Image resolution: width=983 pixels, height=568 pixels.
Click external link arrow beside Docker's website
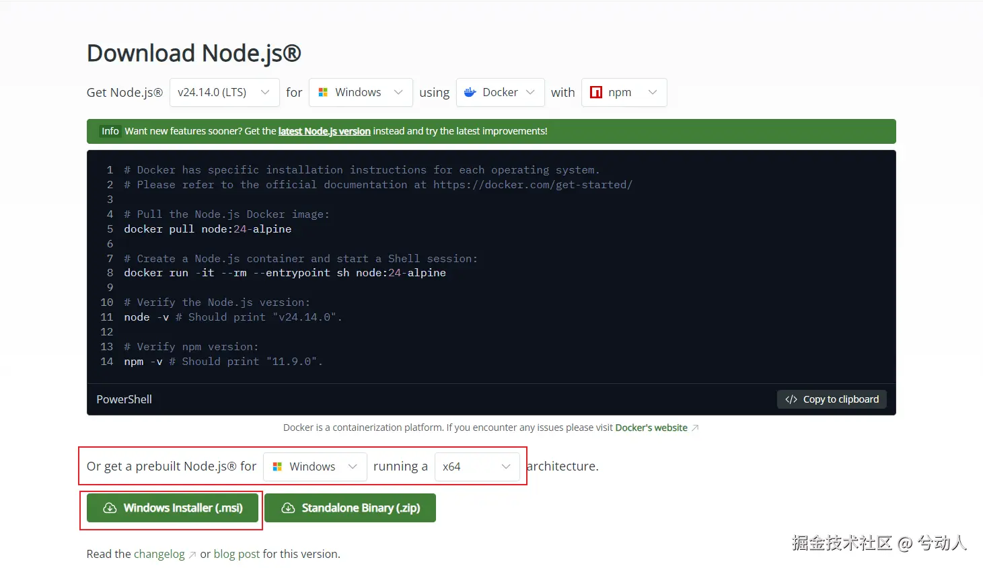[x=695, y=428]
